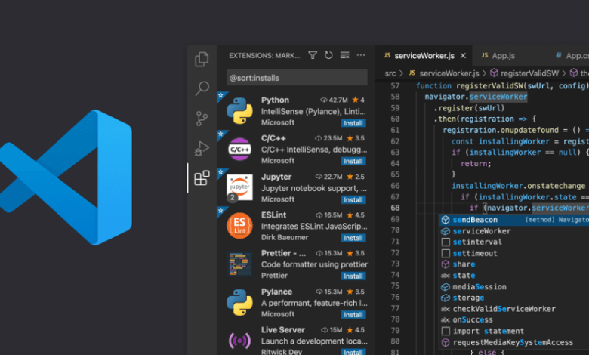The height and width of the screenshot is (355, 589).
Task: Click "Code formatter using prettier" description
Action: [x=314, y=264]
